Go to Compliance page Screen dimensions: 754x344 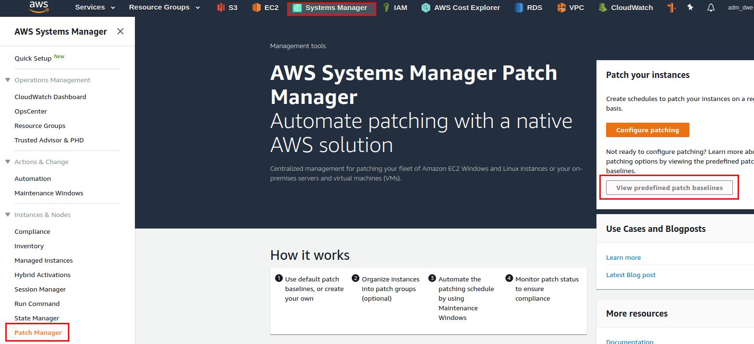pyautogui.click(x=32, y=231)
